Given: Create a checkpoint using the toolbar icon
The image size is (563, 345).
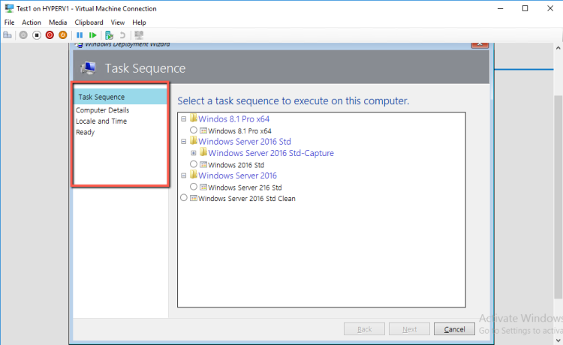Looking at the screenshot, I should (x=110, y=35).
